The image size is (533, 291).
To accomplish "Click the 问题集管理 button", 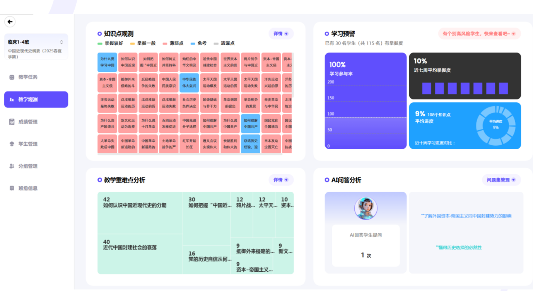I will pyautogui.click(x=501, y=180).
